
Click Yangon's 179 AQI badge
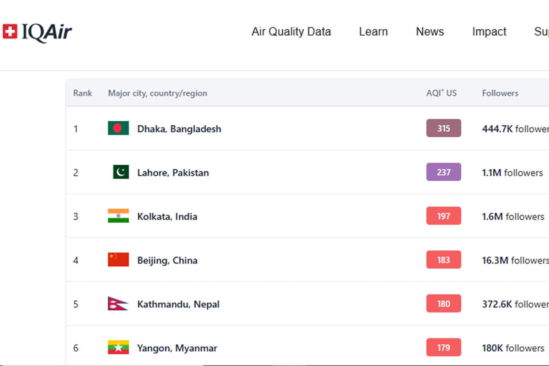pos(443,348)
